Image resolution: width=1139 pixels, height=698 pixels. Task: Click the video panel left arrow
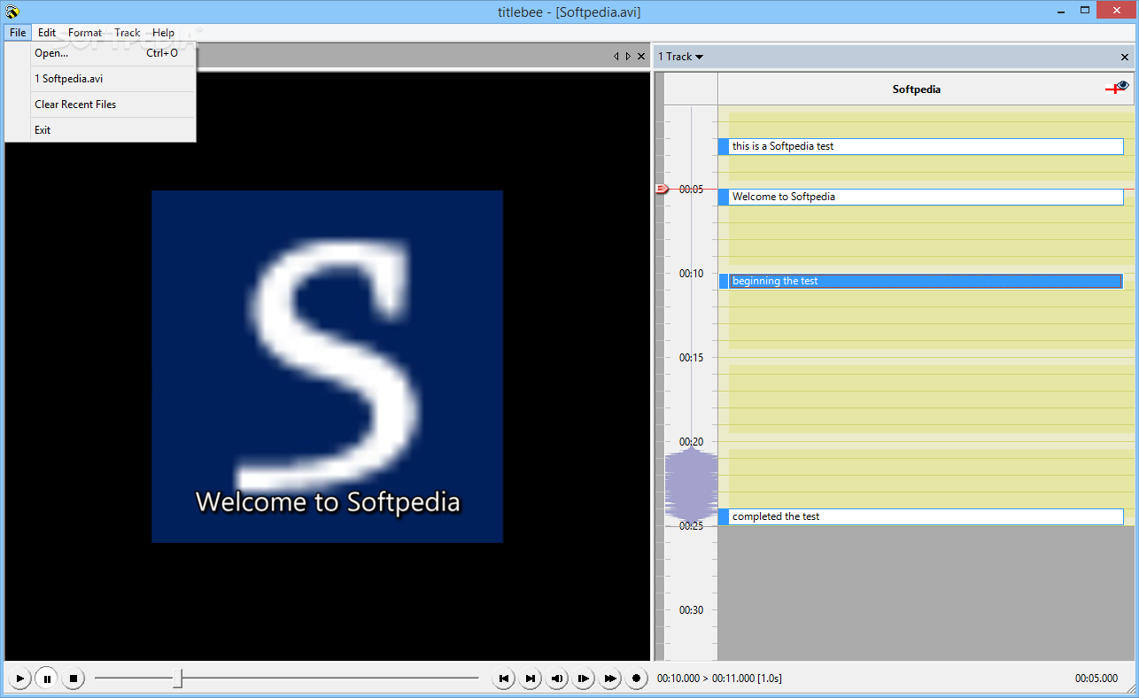[x=616, y=57]
